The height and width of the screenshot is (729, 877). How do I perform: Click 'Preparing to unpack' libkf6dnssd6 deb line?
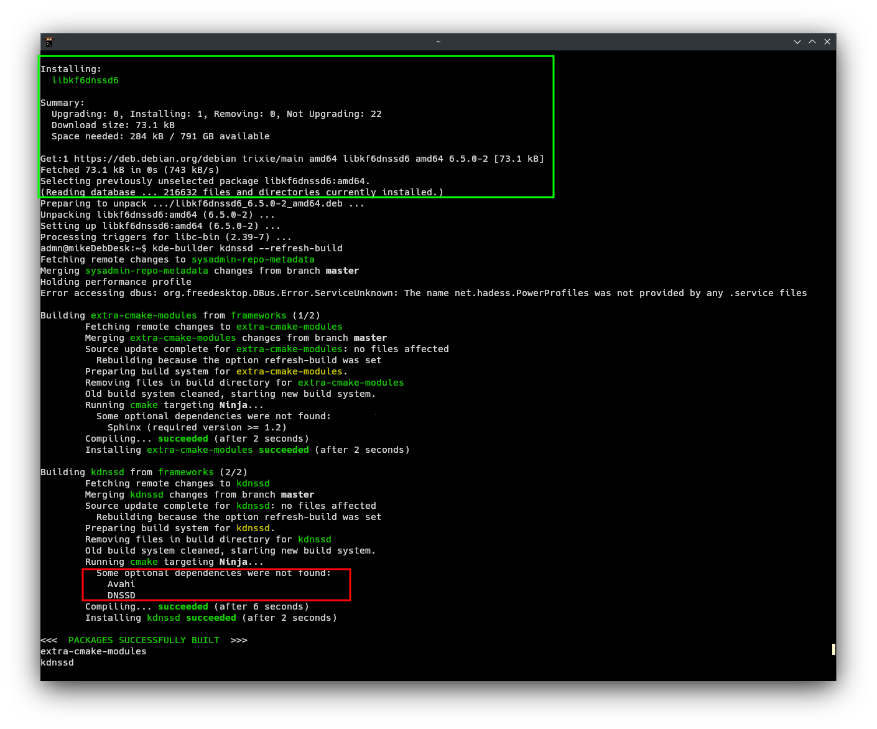202,203
